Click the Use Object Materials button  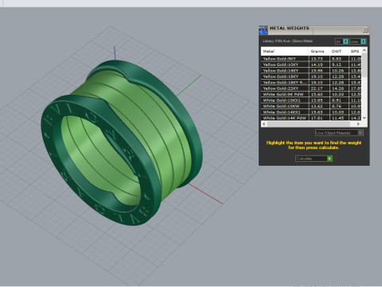[x=339, y=132]
